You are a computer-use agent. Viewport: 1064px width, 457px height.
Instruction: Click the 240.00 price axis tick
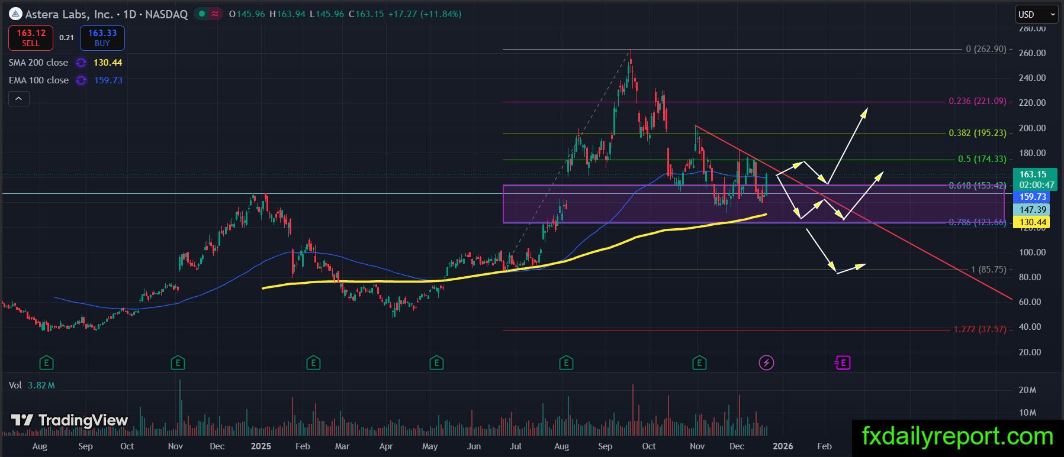pos(1032,78)
